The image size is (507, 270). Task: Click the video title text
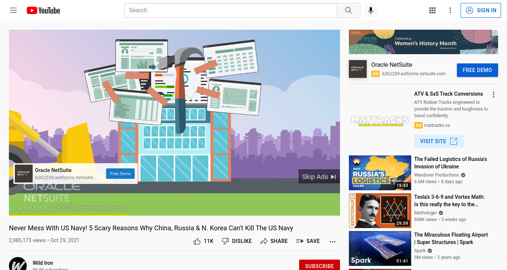click(151, 228)
